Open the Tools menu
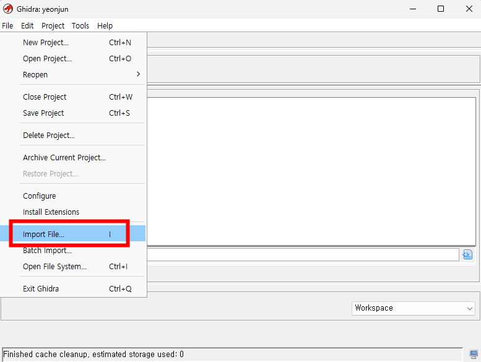 coord(80,26)
